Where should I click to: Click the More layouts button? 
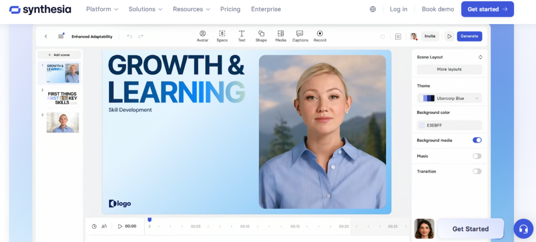449,69
